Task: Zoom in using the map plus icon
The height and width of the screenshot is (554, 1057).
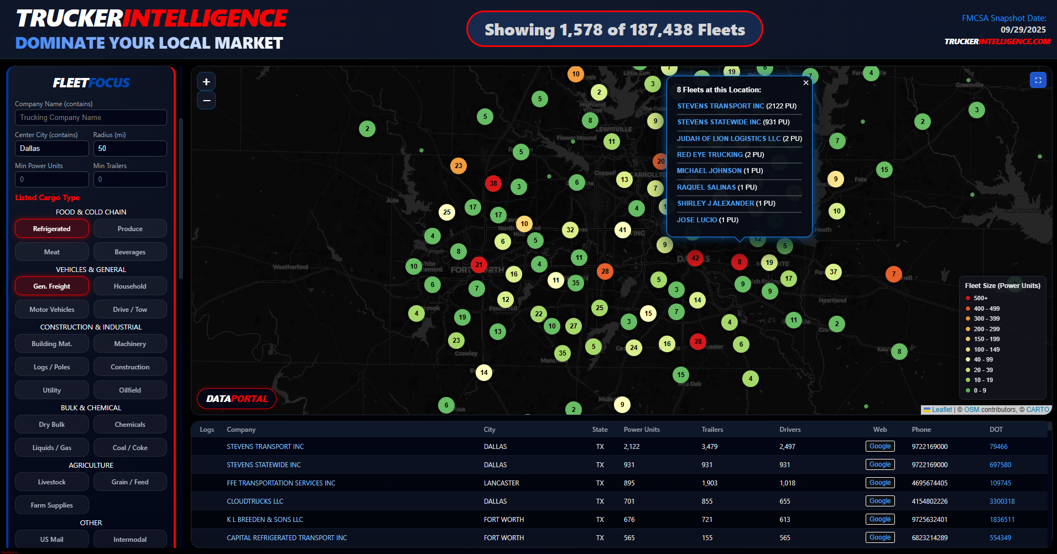Action: click(x=206, y=81)
